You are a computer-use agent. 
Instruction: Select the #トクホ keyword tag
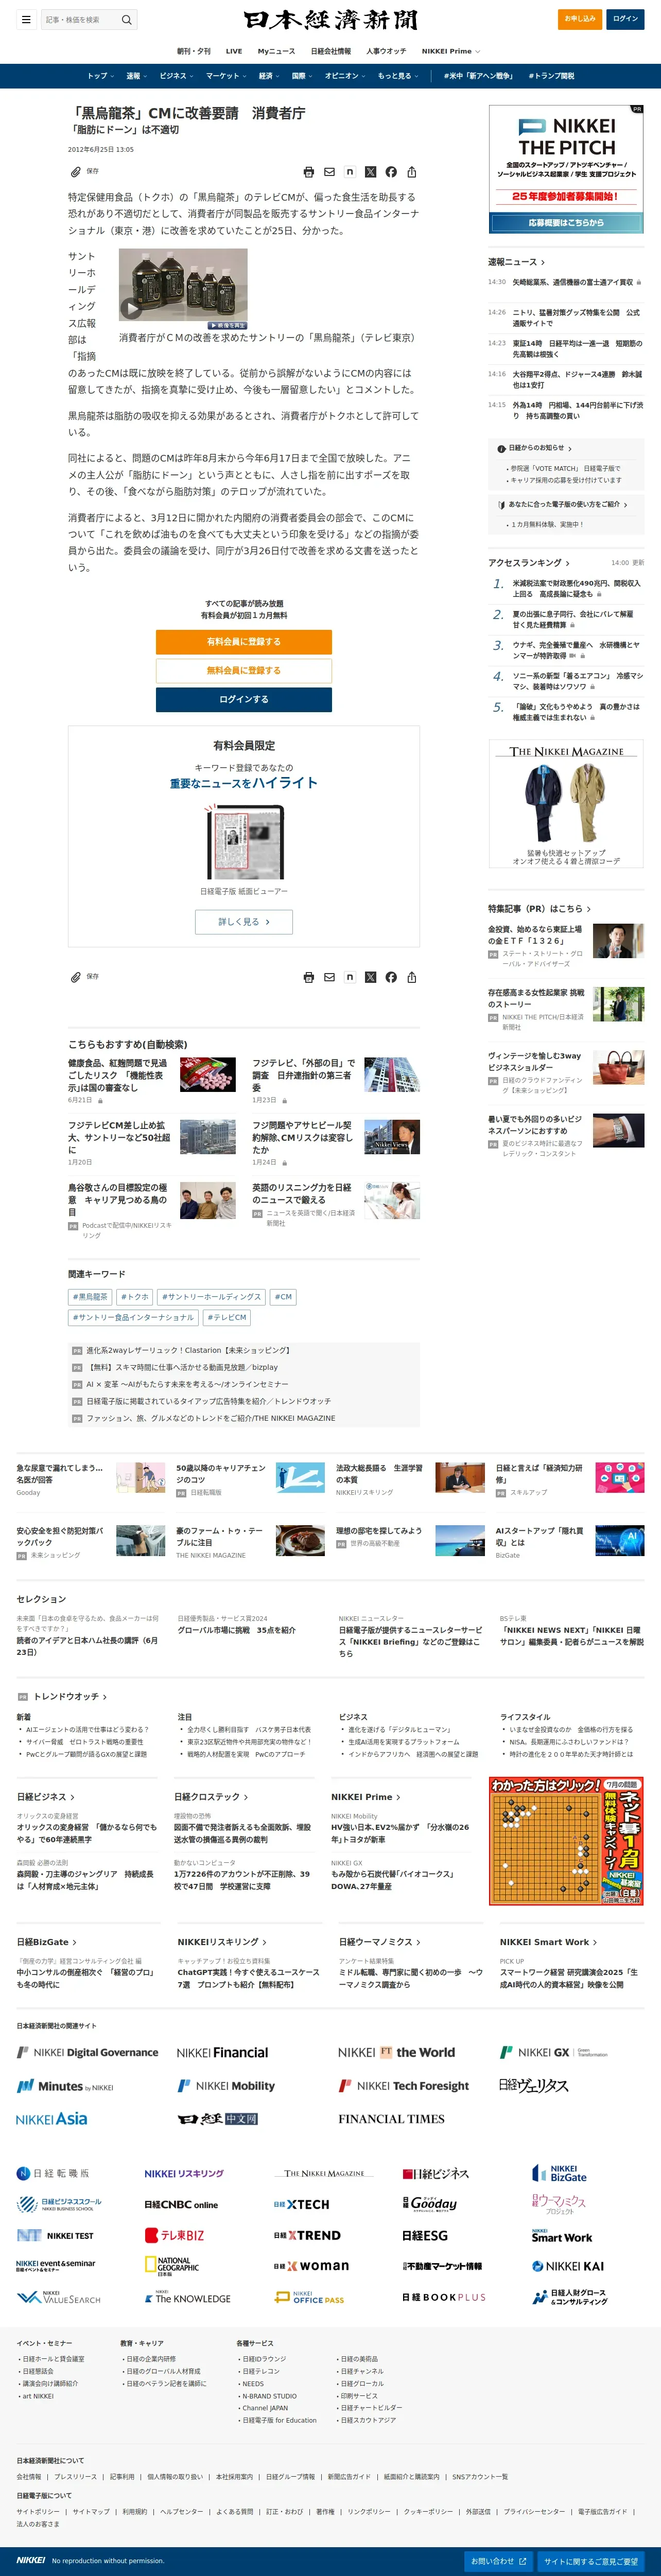pyautogui.click(x=135, y=1297)
